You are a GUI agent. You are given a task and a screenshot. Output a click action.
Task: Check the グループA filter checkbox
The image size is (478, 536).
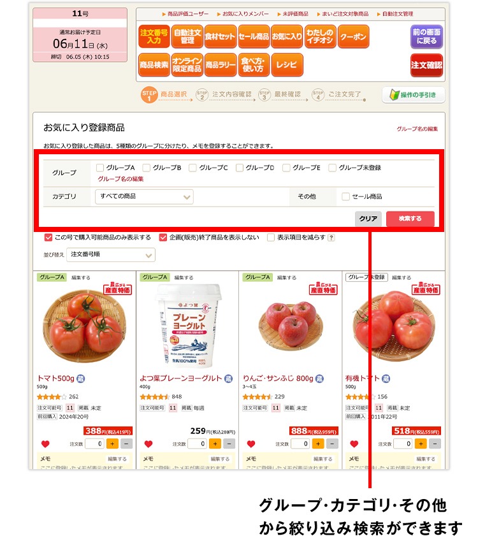tap(100, 168)
